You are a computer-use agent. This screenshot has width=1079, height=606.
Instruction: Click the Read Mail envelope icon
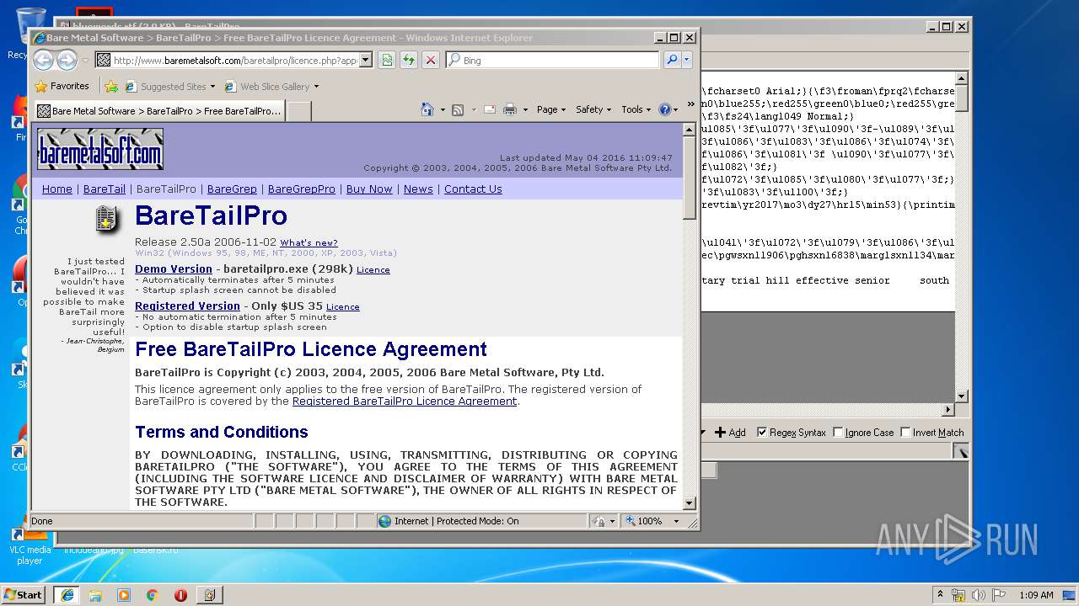click(489, 109)
